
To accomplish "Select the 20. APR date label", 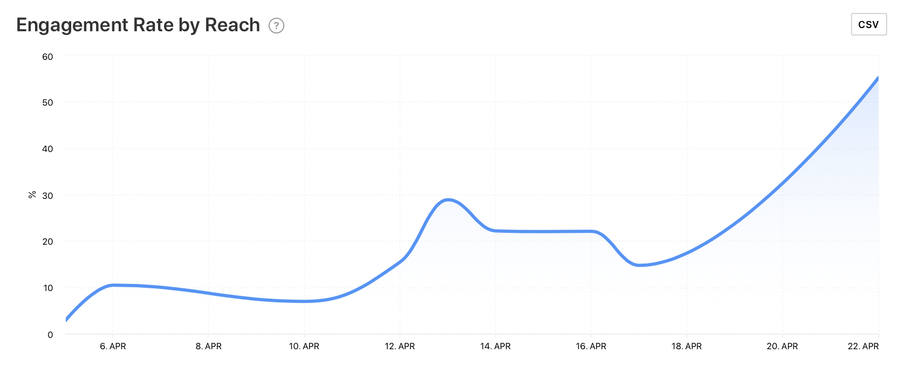I will pyautogui.click(x=782, y=346).
